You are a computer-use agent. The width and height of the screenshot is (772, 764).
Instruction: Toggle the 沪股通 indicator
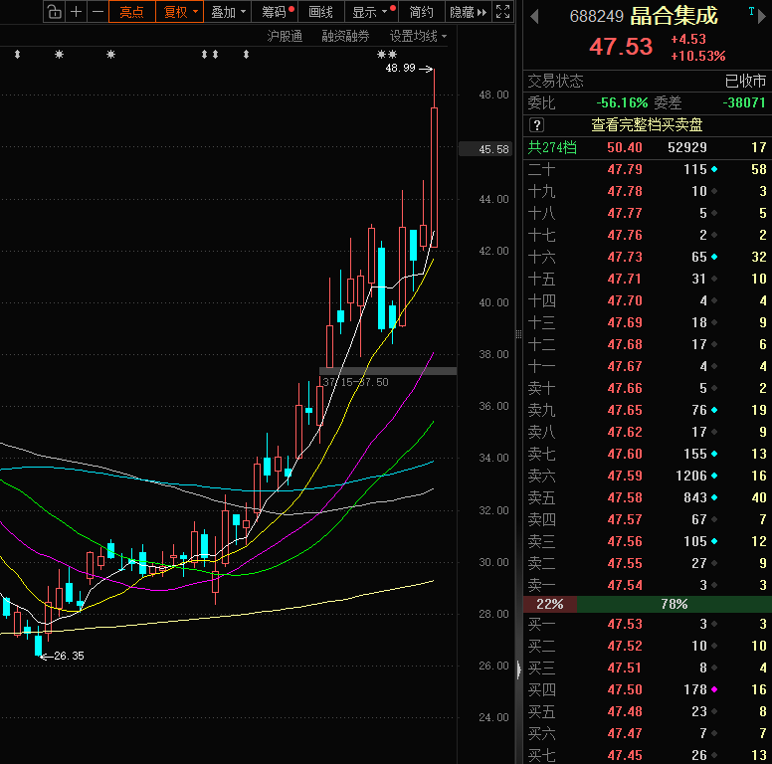click(285, 37)
